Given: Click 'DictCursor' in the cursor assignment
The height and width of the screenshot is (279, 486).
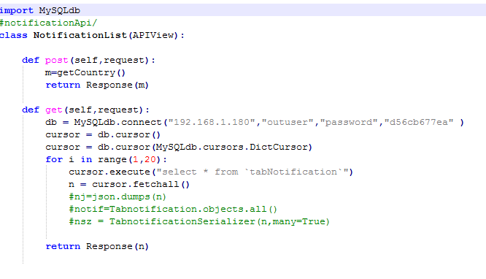Looking at the screenshot, I should click(x=279, y=147).
